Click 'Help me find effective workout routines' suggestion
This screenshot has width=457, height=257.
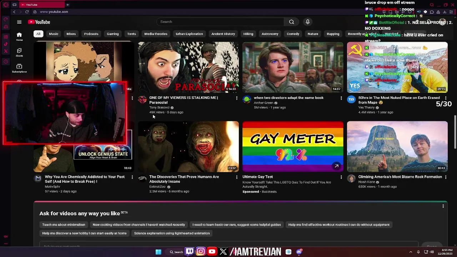tap(339, 225)
